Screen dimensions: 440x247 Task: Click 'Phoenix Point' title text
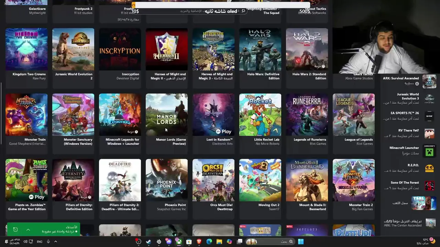pyautogui.click(x=175, y=205)
